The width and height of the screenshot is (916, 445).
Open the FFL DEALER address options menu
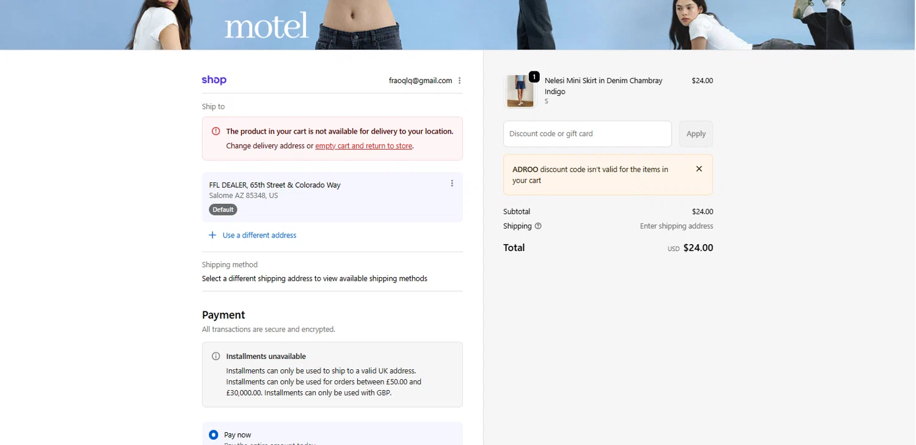[x=452, y=184]
